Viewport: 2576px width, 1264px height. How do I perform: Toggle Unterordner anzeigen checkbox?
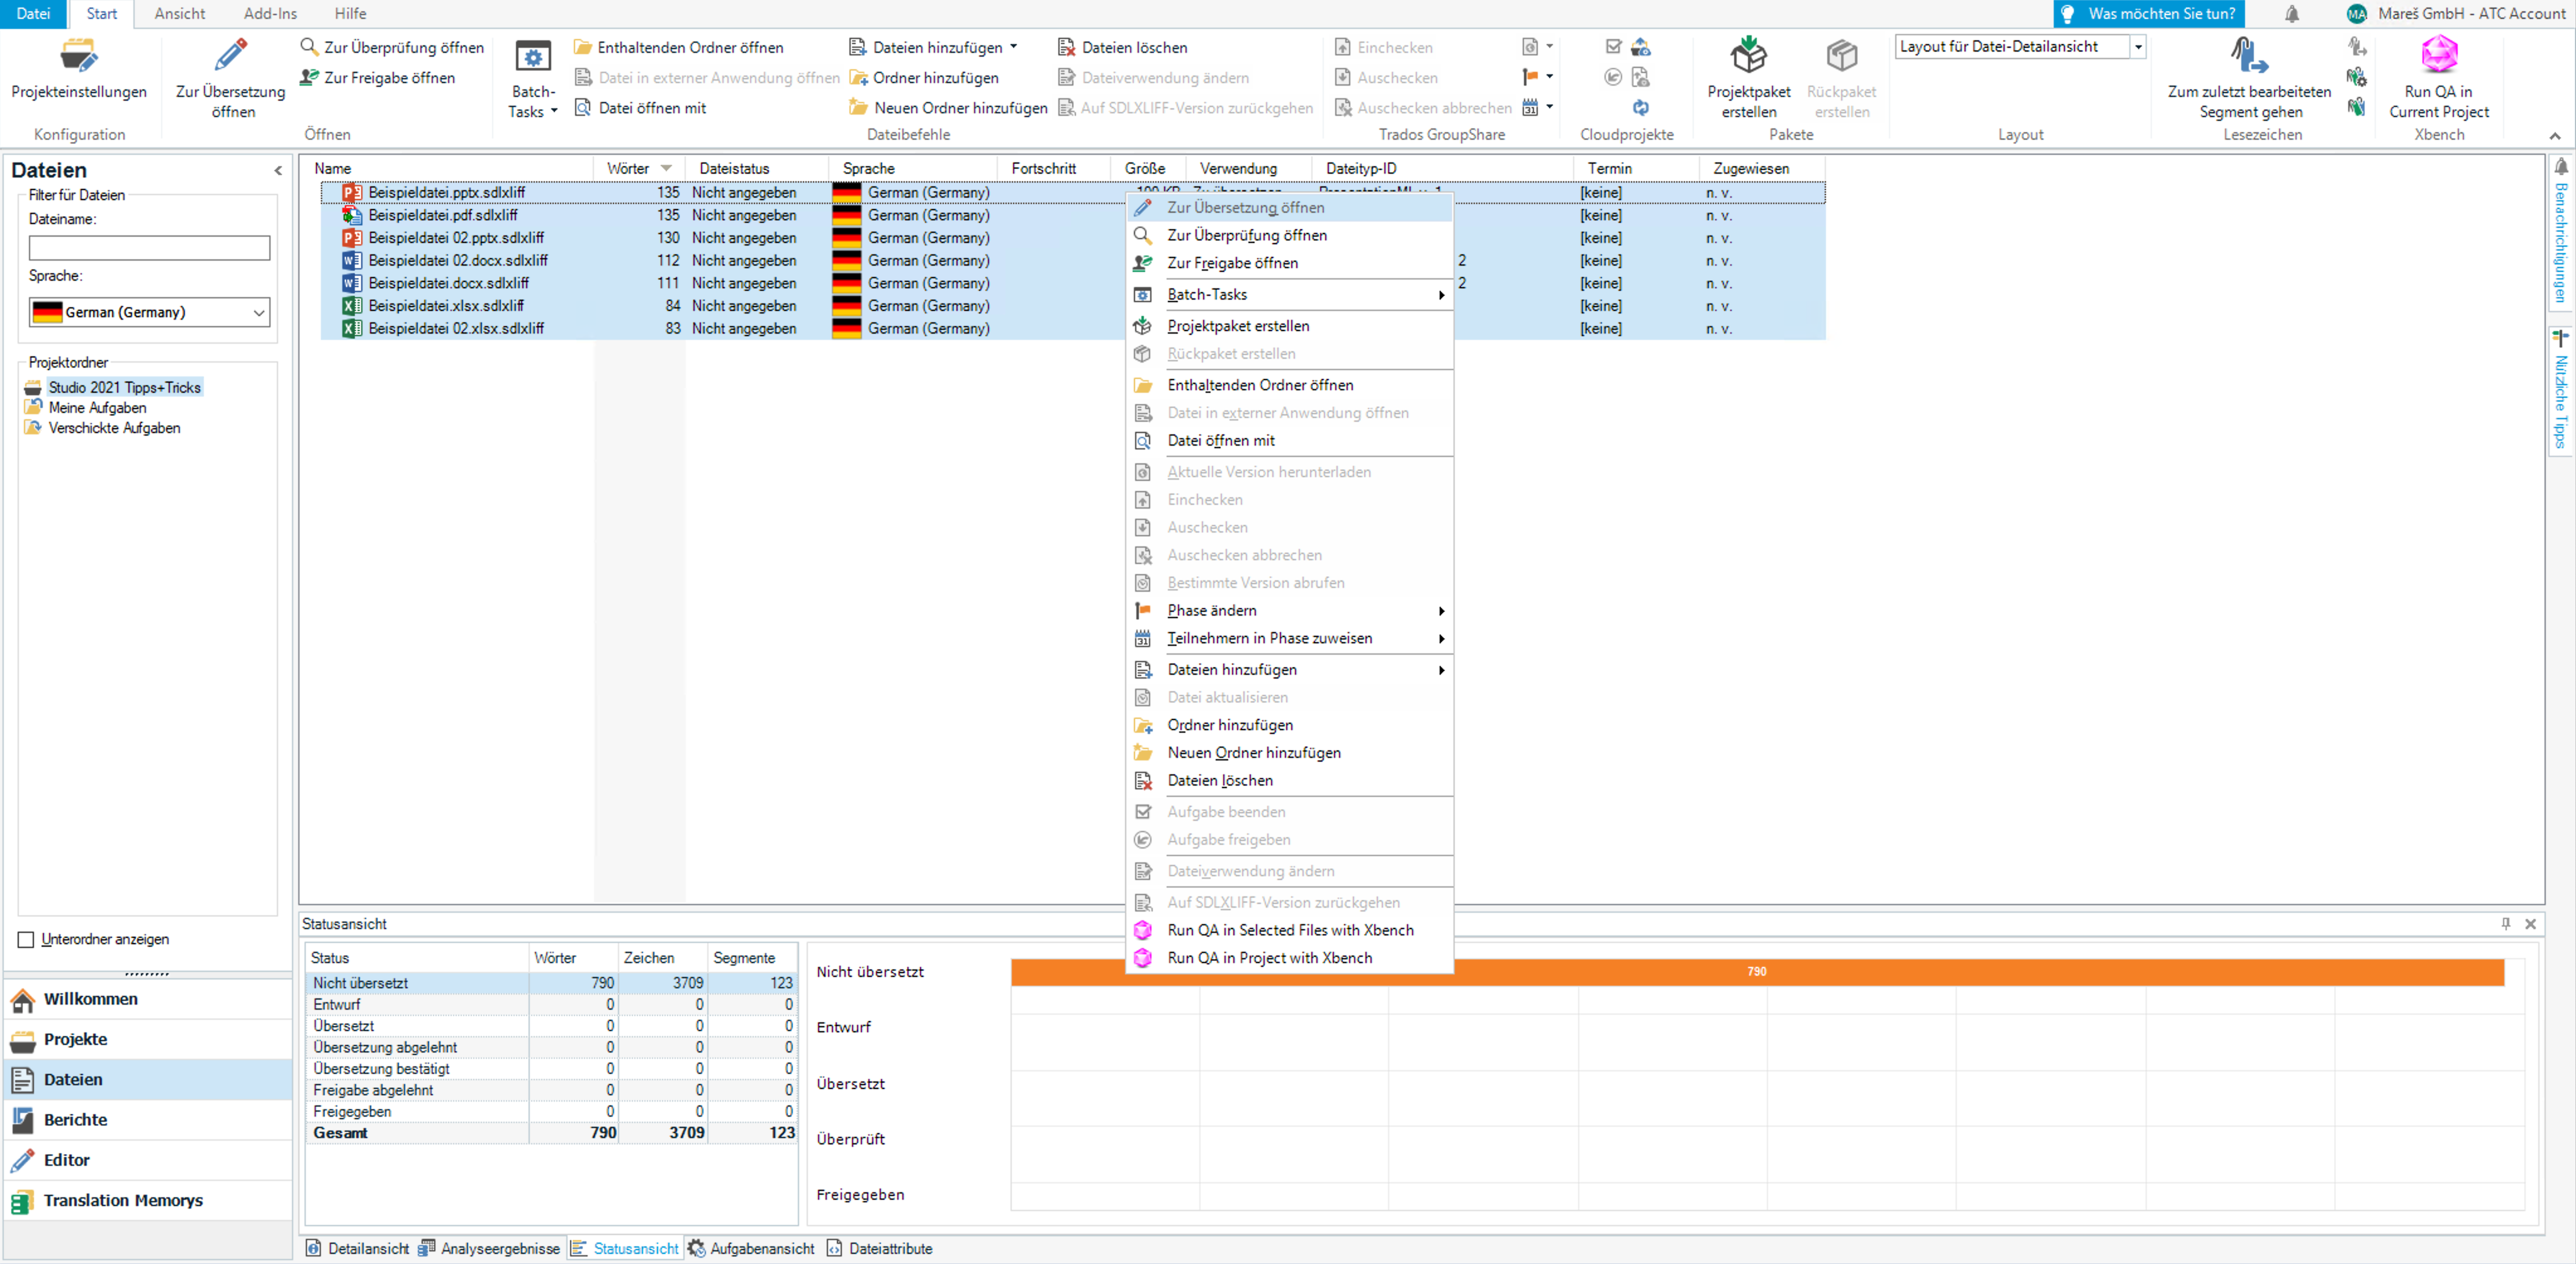tap(26, 939)
